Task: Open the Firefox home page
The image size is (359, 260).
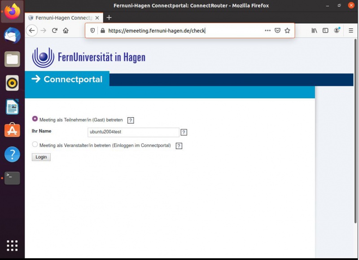Action: tap(66, 31)
